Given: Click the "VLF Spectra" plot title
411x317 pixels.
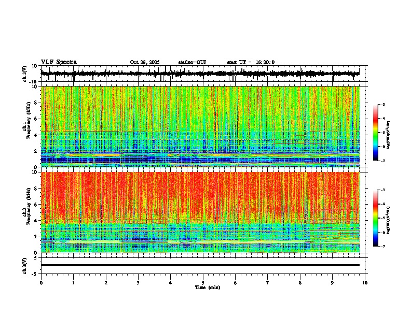Looking at the screenshot, I should (x=59, y=62).
